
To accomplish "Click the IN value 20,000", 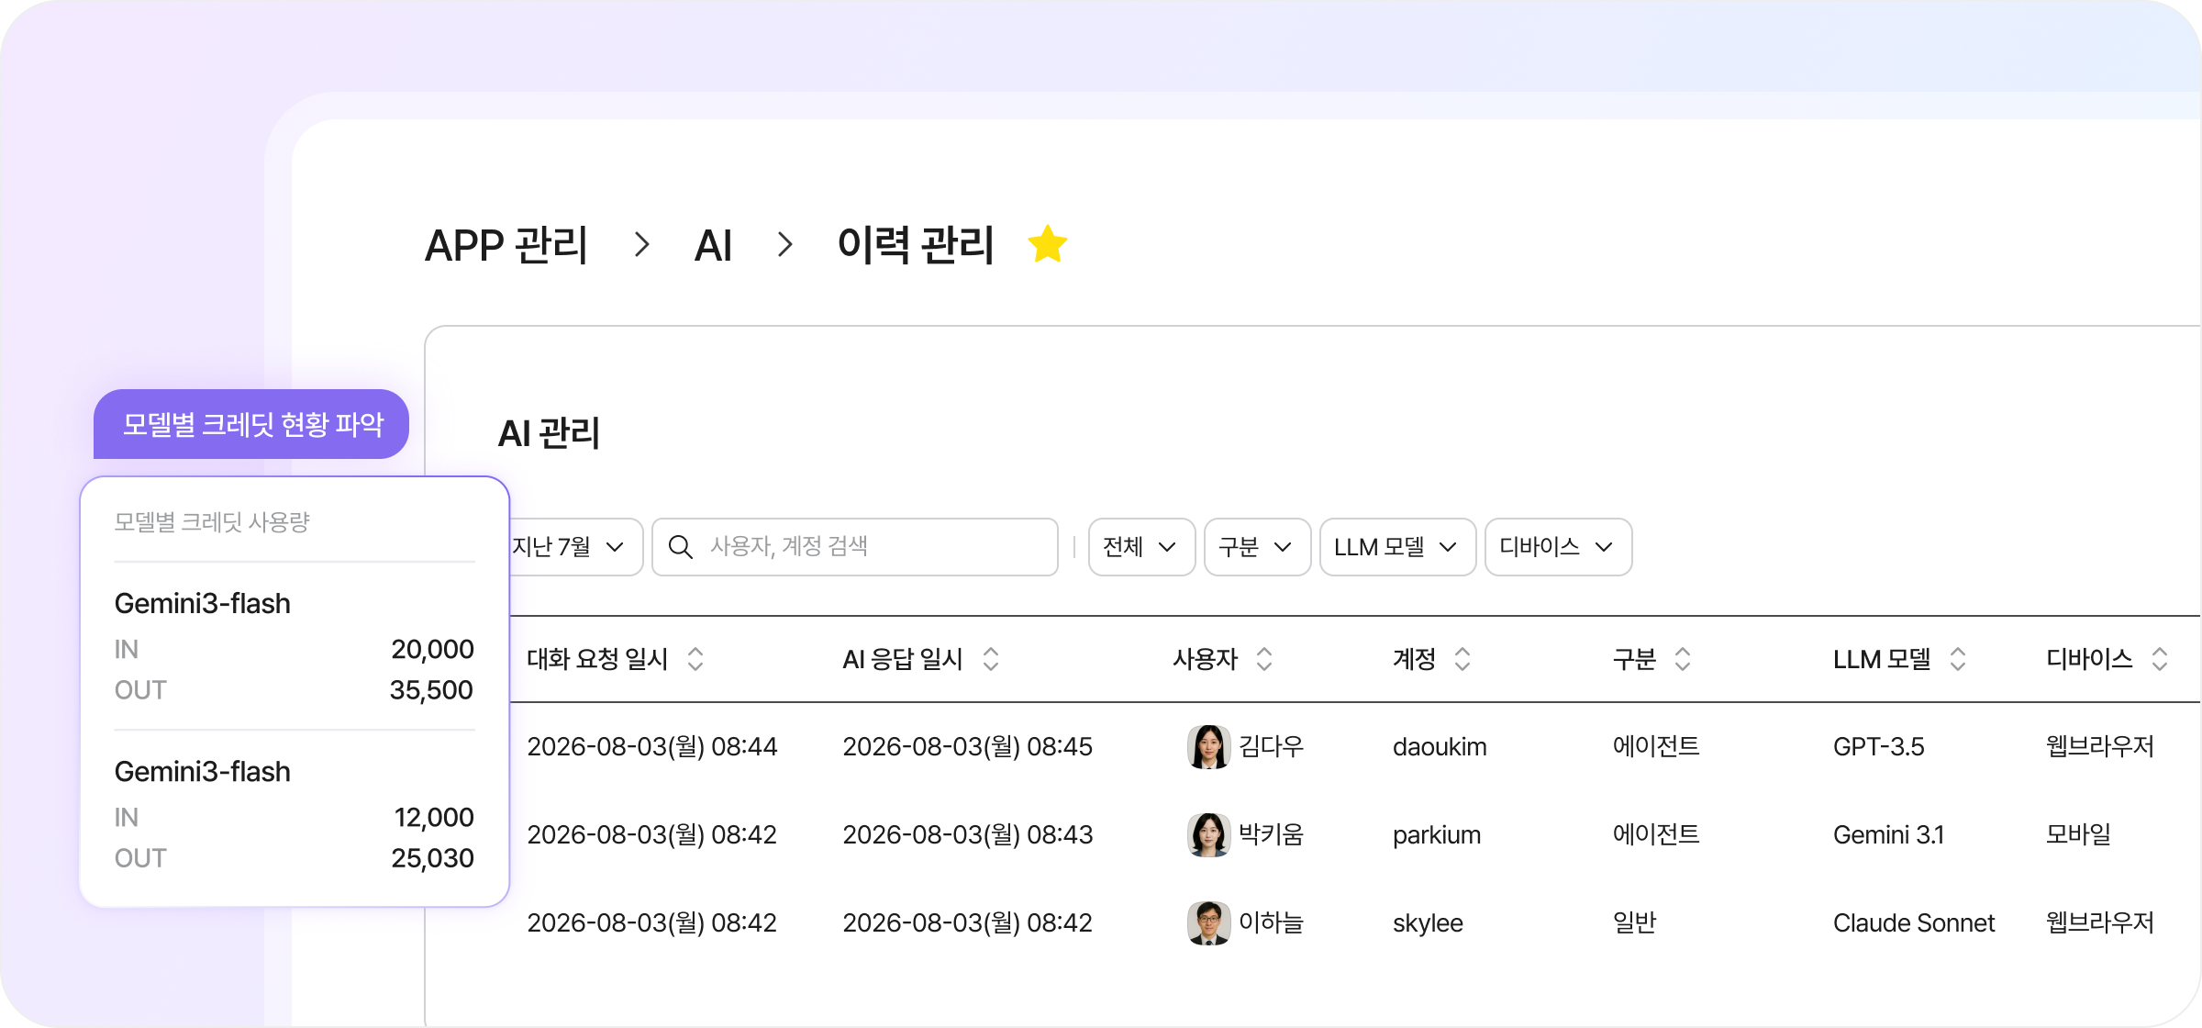I will point(432,650).
